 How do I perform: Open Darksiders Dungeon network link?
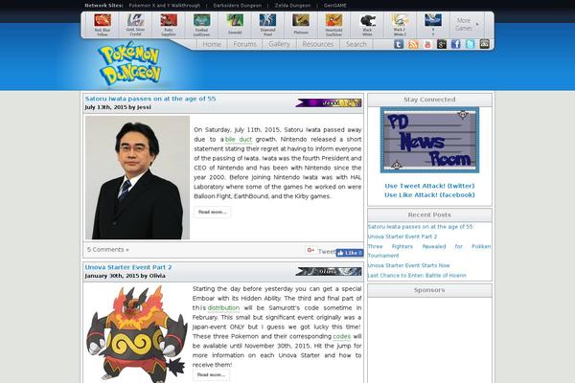click(238, 6)
